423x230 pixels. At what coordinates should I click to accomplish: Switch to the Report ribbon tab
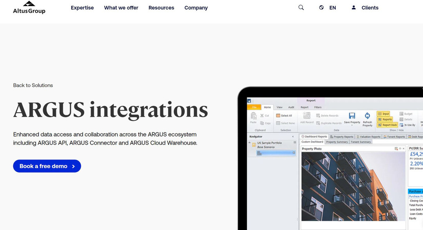pos(304,107)
